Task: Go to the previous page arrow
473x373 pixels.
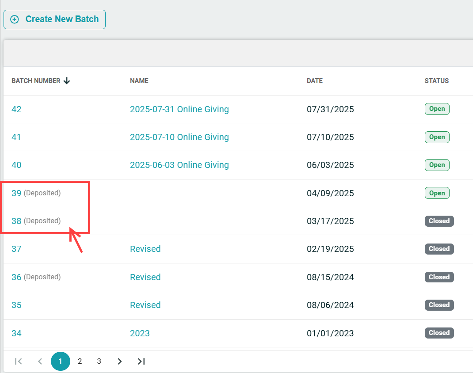Action: [x=40, y=361]
